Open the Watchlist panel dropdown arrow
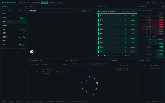Screen dimensions: 165x103 pos(25,7)
